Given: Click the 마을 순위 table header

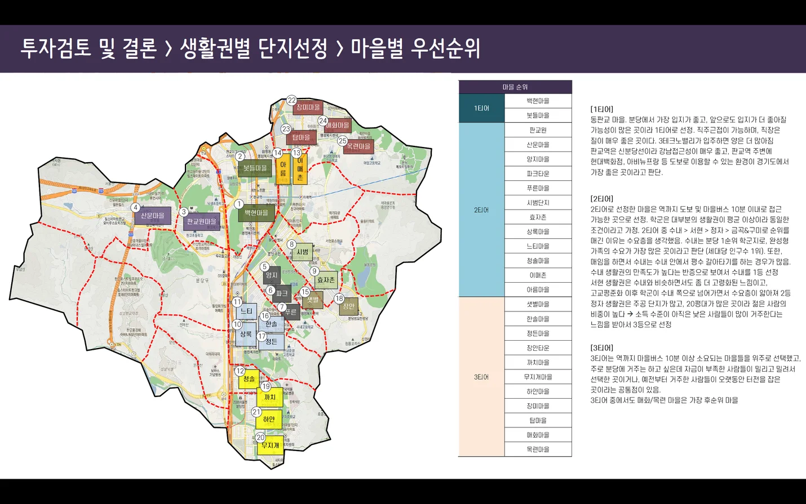Looking at the screenshot, I should point(515,87).
